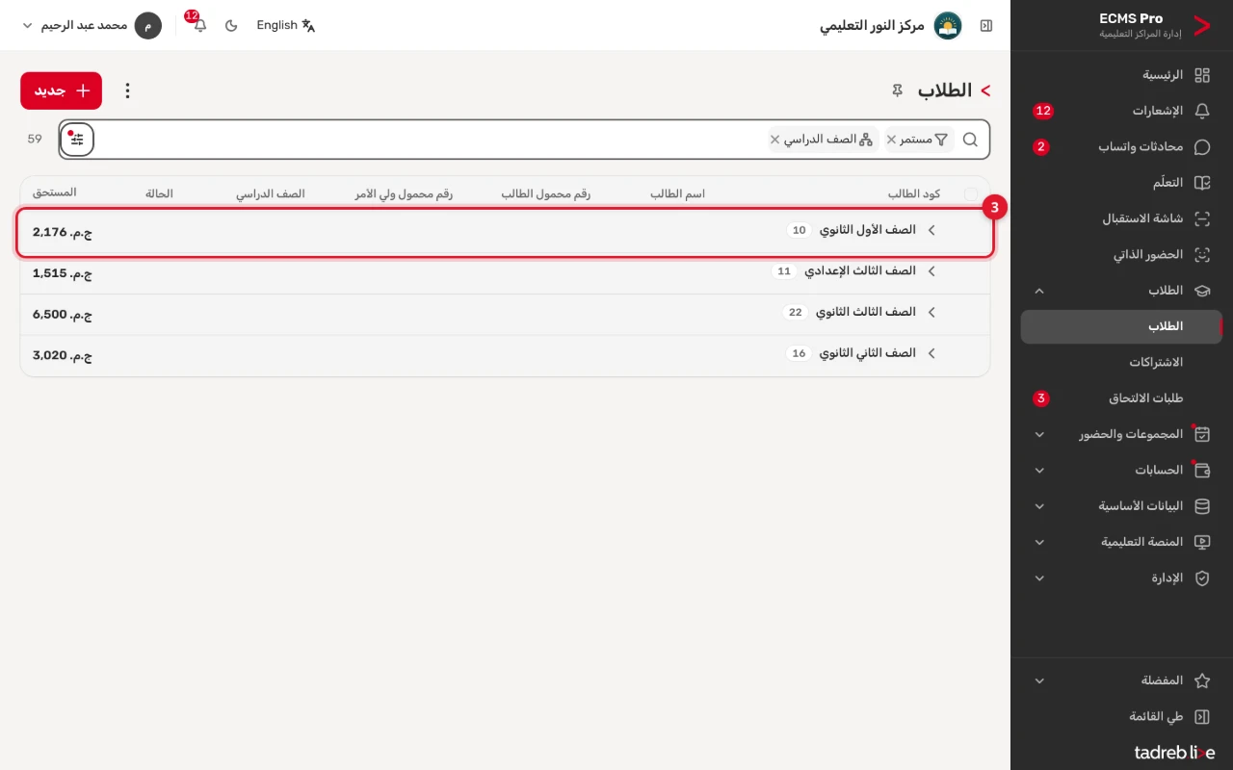Click the جديد new button

click(x=61, y=90)
